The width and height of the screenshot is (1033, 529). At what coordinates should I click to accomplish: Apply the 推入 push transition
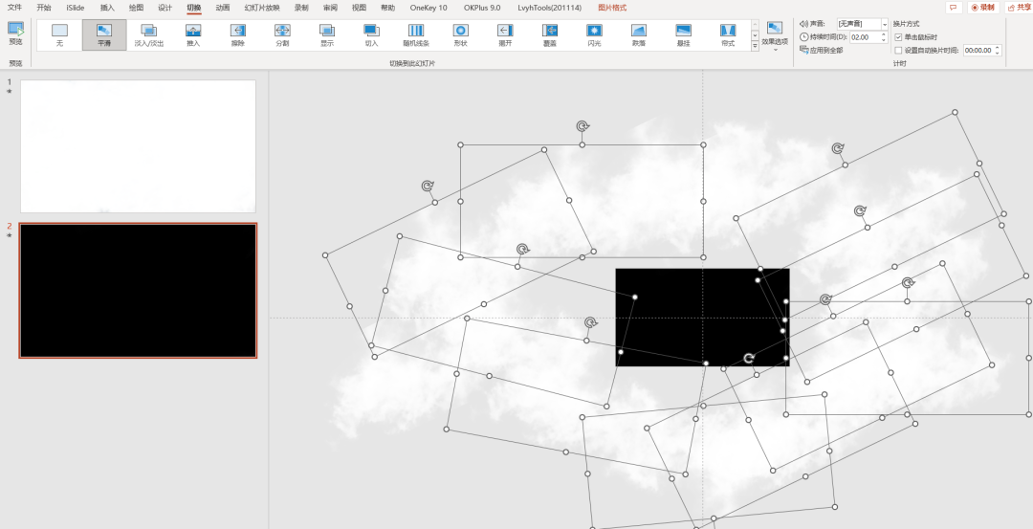coord(193,34)
